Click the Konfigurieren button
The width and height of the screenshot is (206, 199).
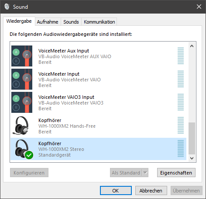click(x=29, y=173)
